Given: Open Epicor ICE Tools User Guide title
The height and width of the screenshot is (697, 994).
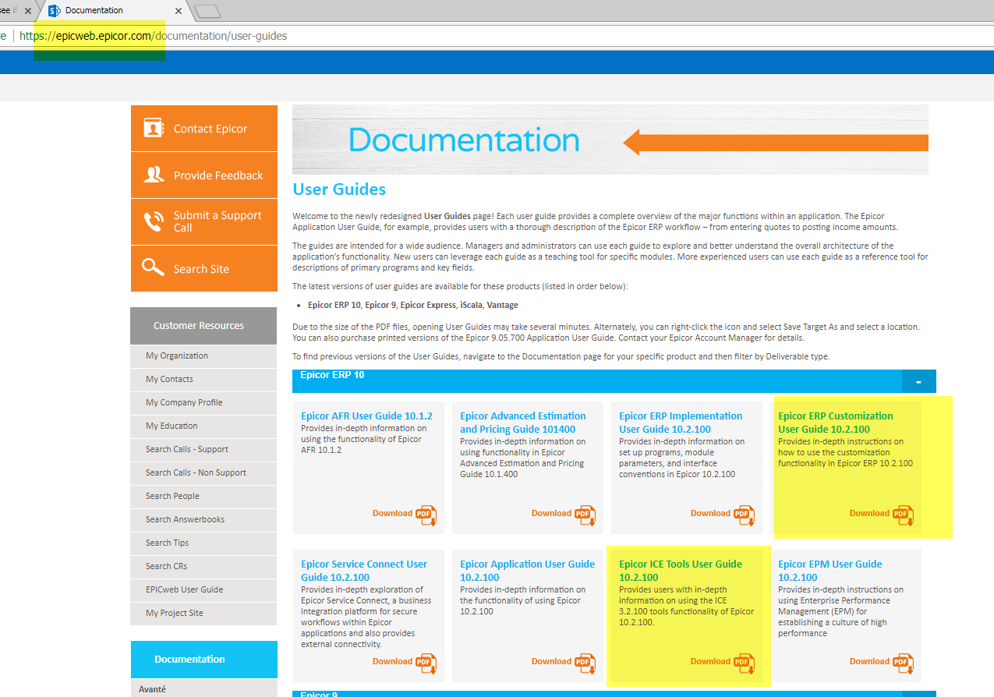Looking at the screenshot, I should tap(681, 571).
